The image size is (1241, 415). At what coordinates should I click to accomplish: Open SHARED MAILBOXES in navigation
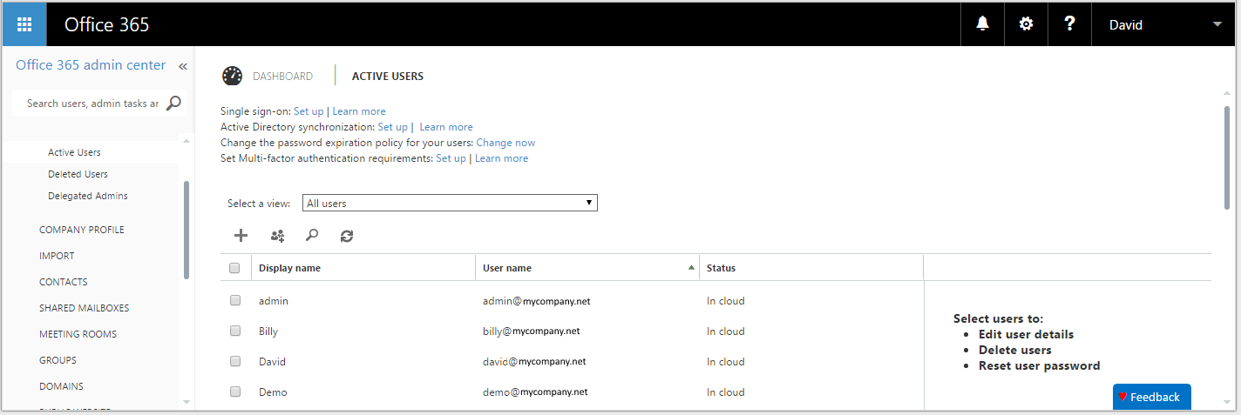point(85,308)
